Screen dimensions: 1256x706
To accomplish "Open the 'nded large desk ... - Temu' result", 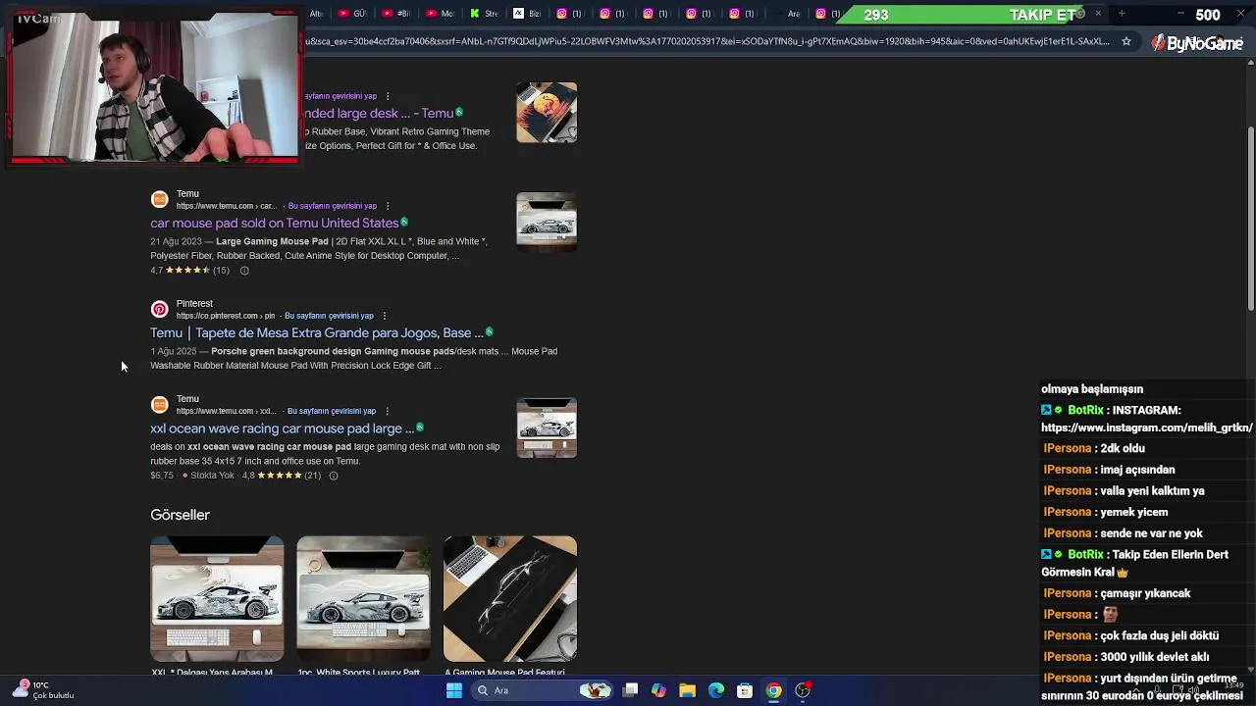I will [379, 114].
